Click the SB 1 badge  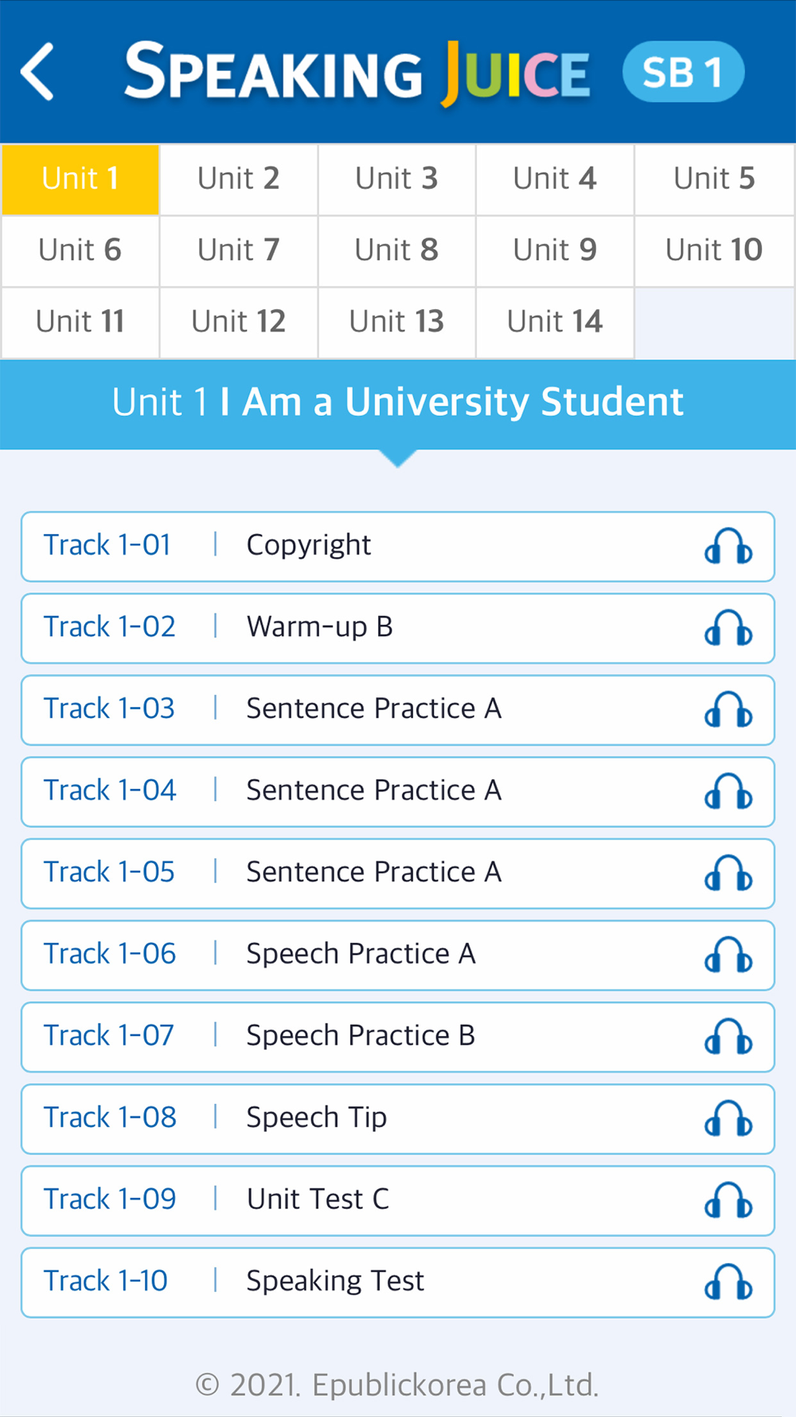[684, 72]
